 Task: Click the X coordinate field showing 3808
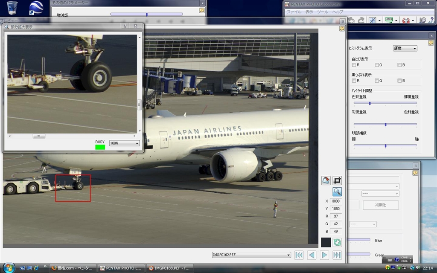click(335, 201)
